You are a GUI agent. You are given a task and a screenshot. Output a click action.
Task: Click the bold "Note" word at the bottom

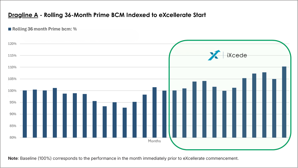[12, 159]
